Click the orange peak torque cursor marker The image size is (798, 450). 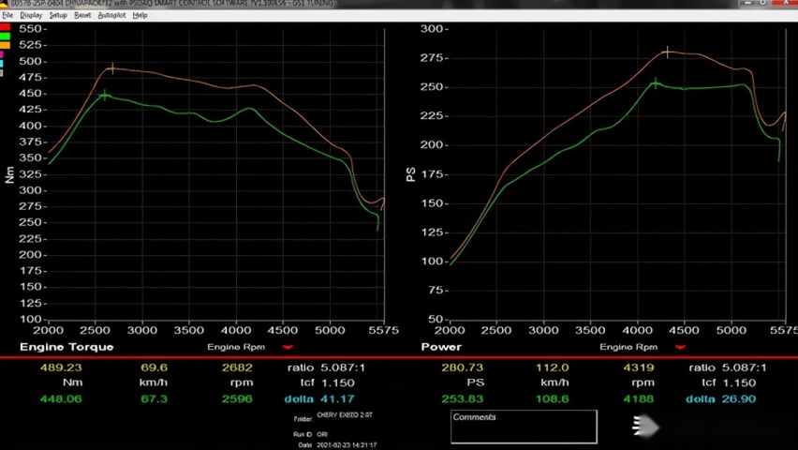click(x=112, y=68)
